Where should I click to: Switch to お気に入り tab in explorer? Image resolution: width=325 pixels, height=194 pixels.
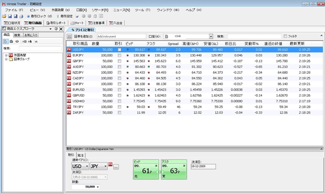point(31,35)
